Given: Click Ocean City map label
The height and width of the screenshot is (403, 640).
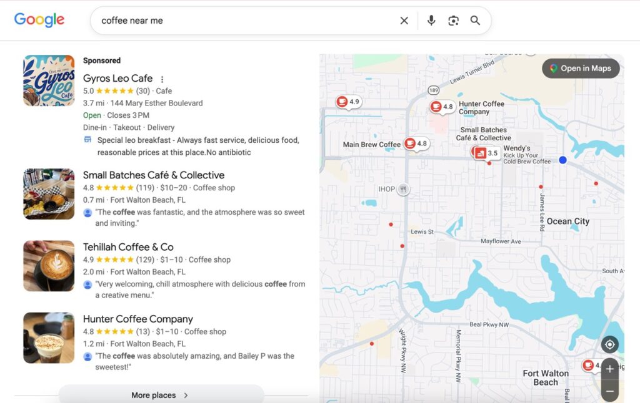Looking at the screenshot, I should tap(567, 221).
